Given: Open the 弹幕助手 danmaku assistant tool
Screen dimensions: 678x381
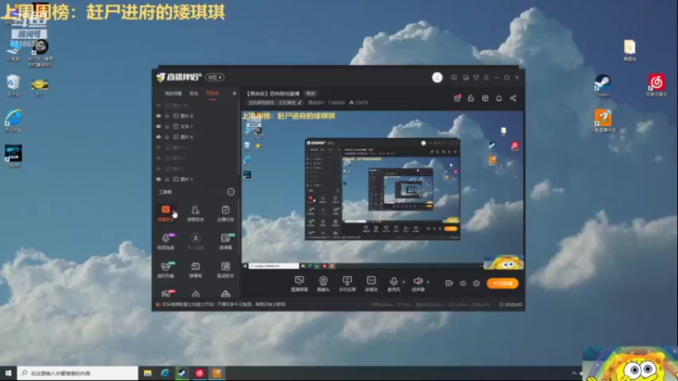Looking at the screenshot, I should point(165,213).
